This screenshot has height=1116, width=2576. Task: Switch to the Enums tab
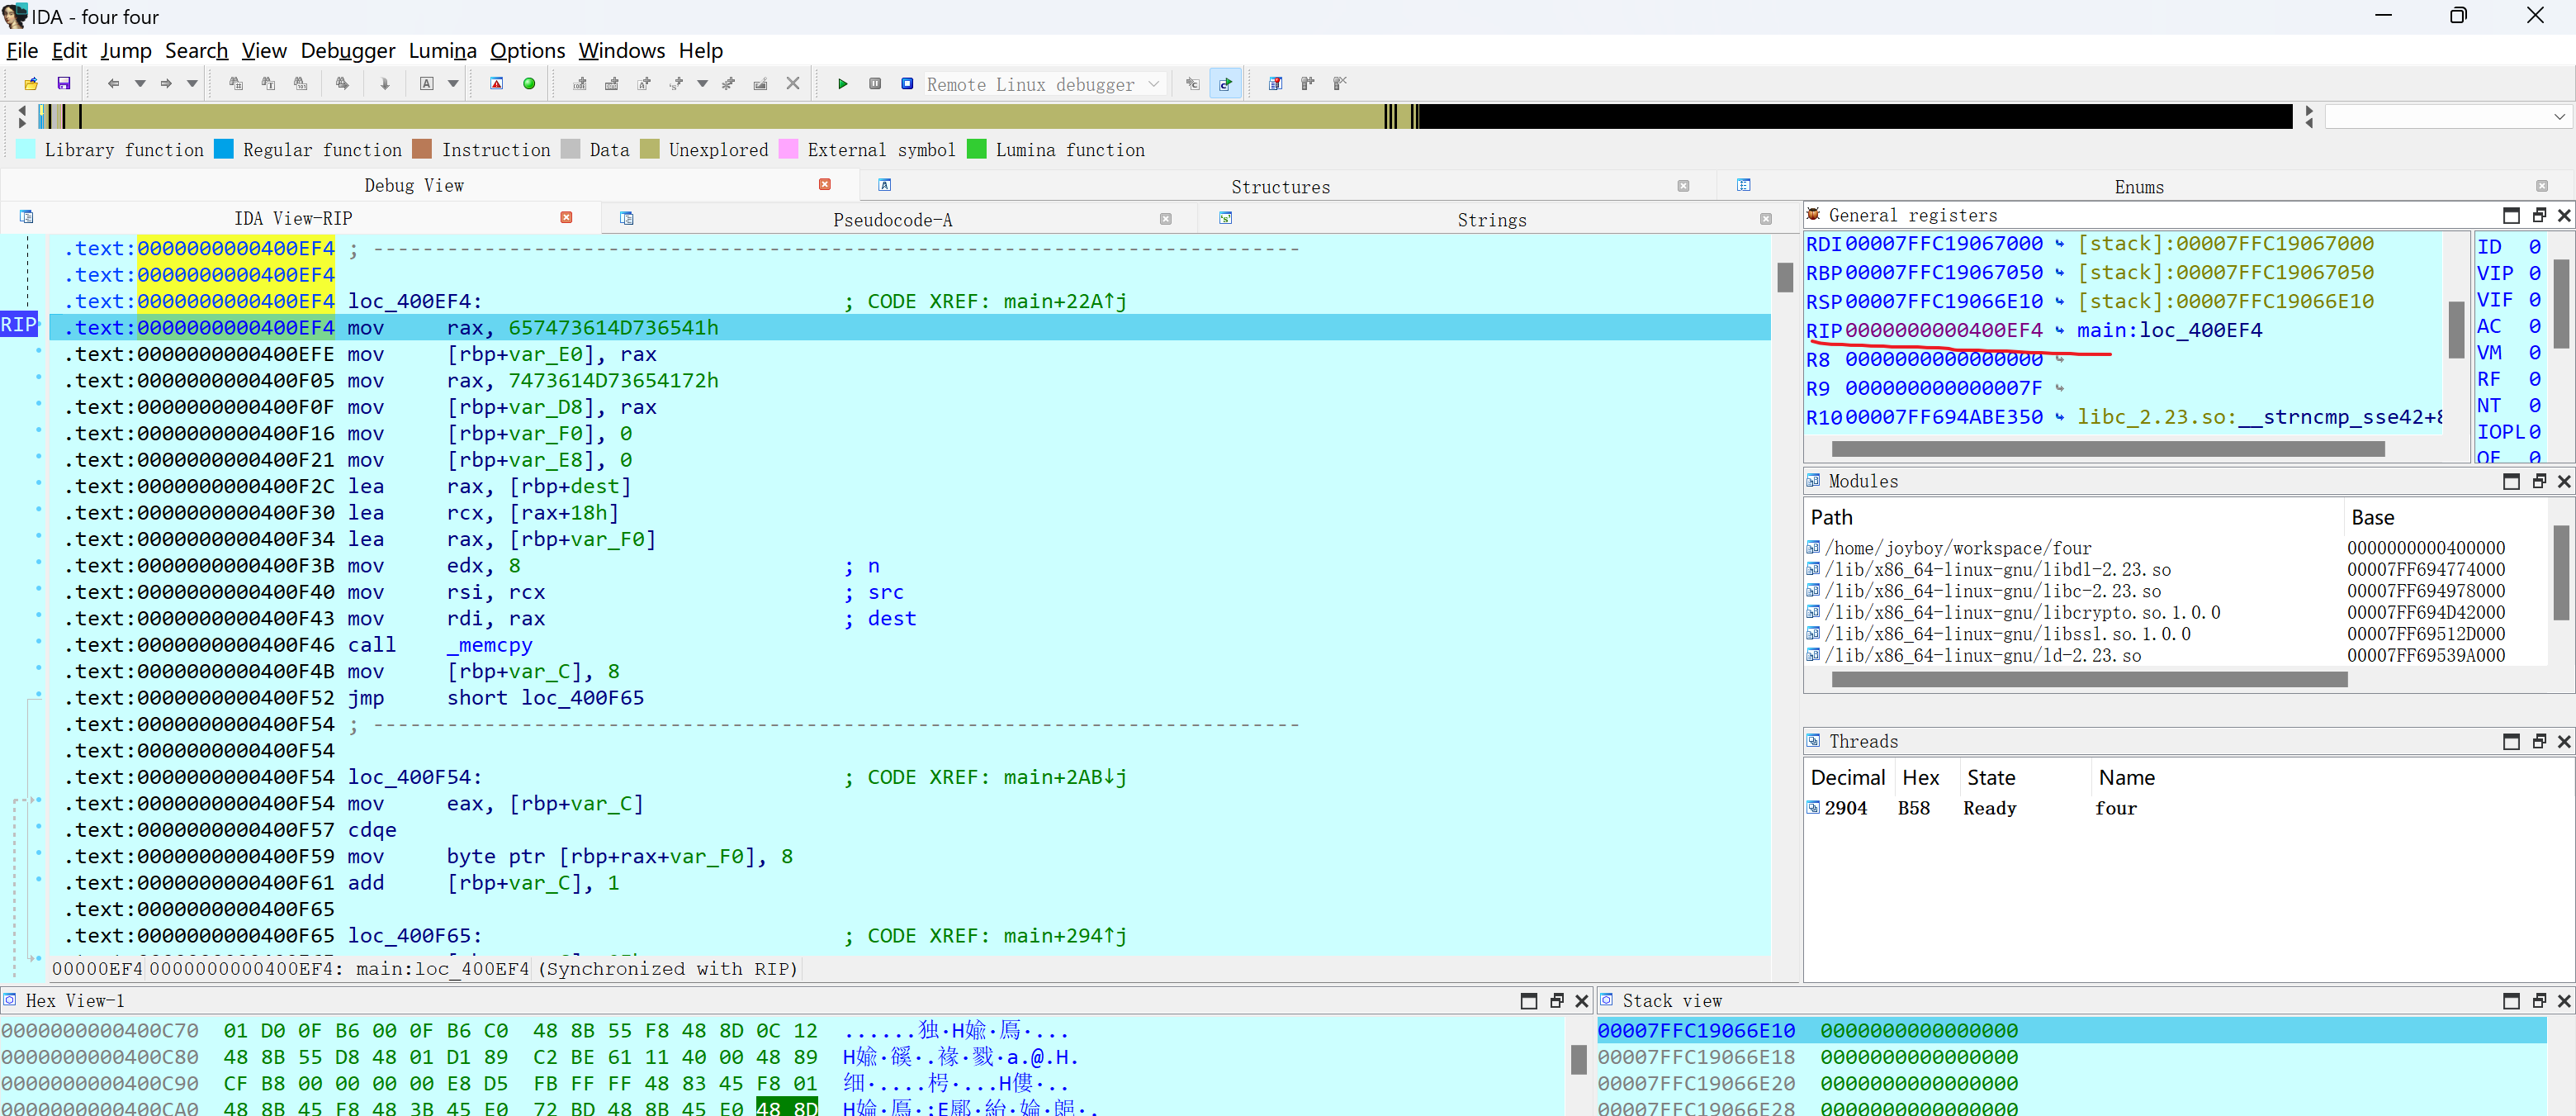click(2139, 188)
